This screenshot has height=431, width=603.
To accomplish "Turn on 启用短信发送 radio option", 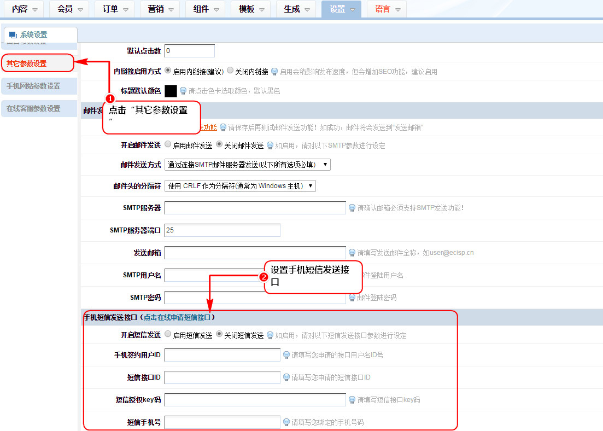I will tap(168, 334).
